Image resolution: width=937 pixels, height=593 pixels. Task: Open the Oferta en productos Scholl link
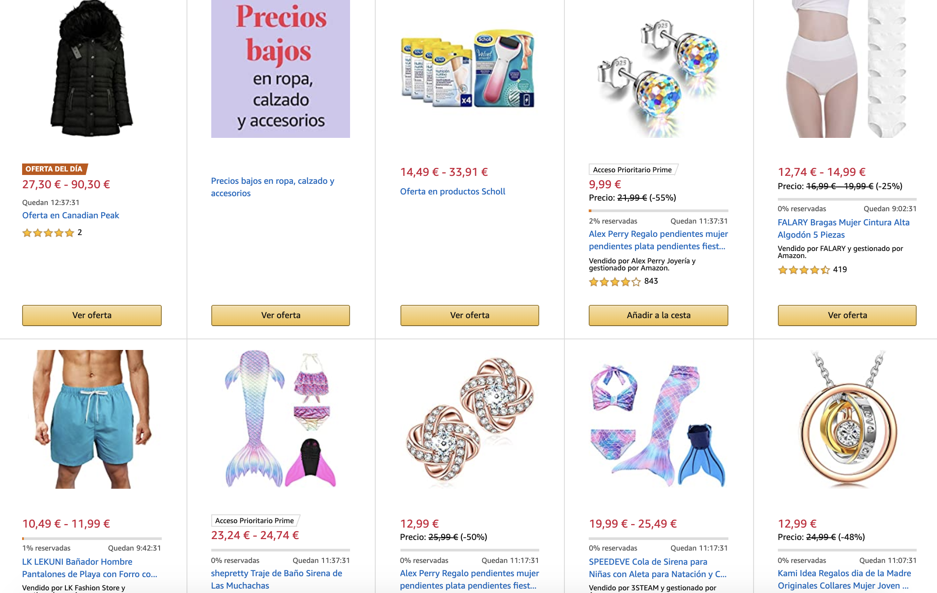click(453, 191)
